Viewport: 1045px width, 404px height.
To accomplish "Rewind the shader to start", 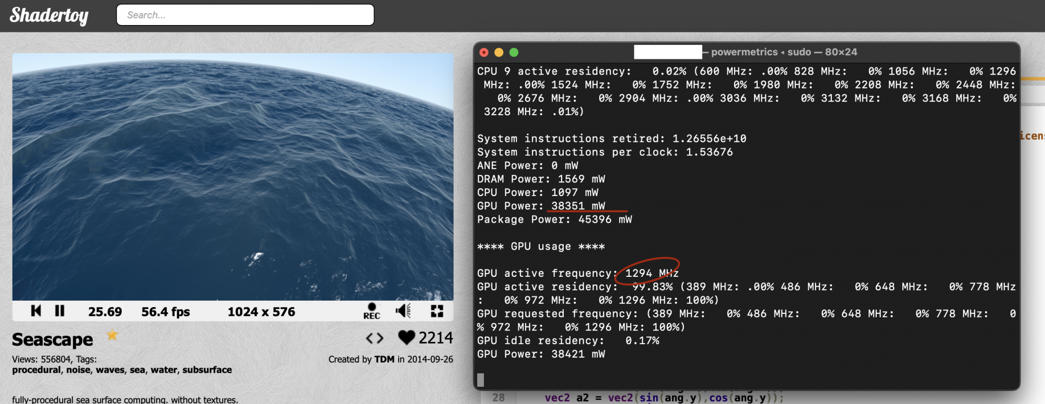I will point(36,311).
